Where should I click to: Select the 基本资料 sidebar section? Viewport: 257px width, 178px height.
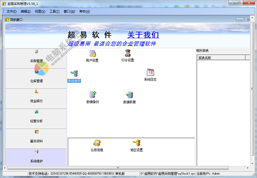coord(36,139)
